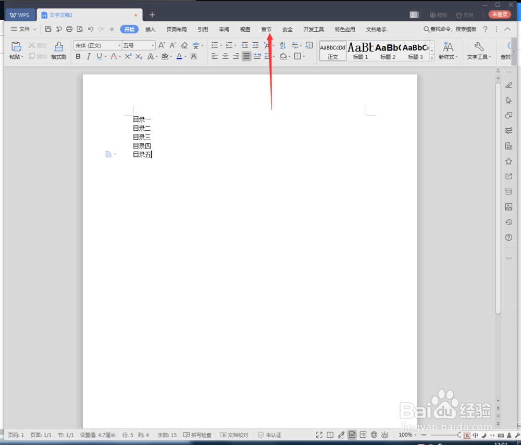This screenshot has height=445, width=521.
Task: Click the Sort (A-Z) icon
Action: coord(283,45)
